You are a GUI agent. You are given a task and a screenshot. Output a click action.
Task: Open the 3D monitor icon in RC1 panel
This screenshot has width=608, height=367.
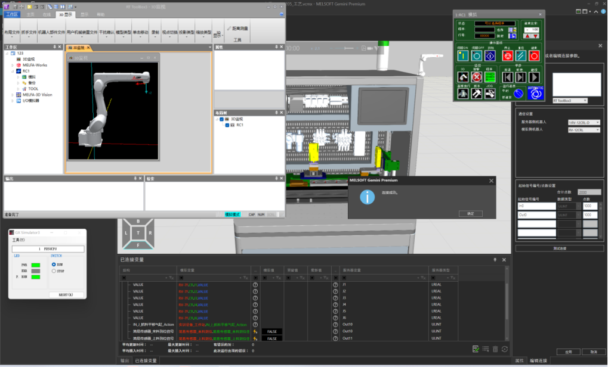(462, 77)
